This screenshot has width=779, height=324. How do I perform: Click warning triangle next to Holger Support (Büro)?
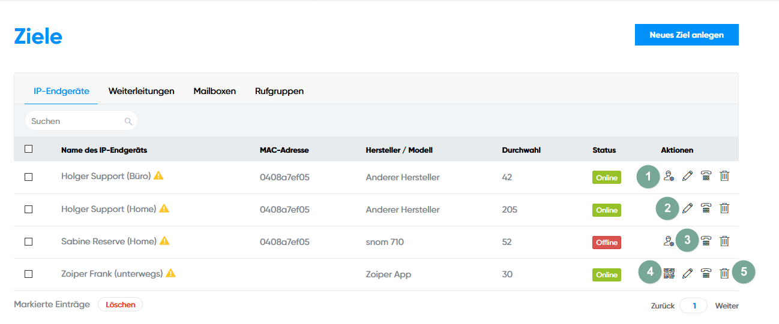click(158, 175)
